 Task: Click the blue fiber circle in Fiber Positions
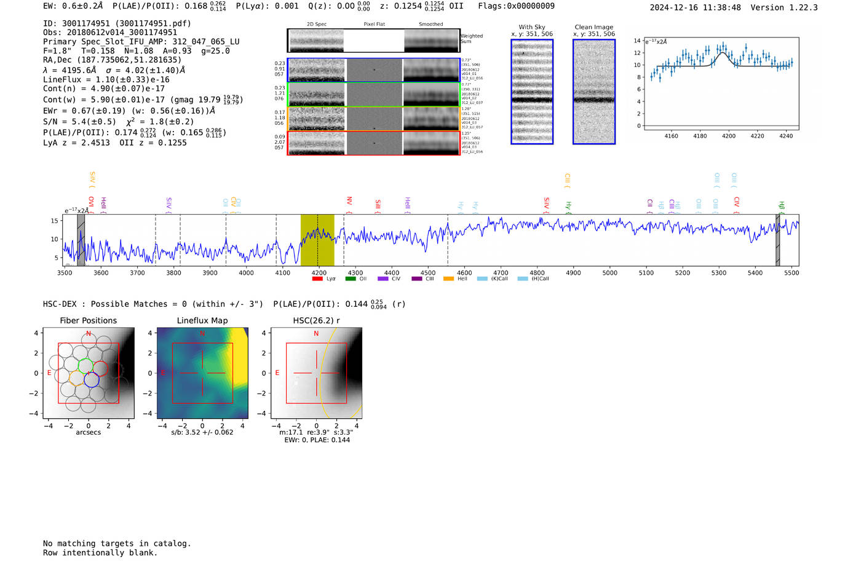pyautogui.click(x=92, y=380)
